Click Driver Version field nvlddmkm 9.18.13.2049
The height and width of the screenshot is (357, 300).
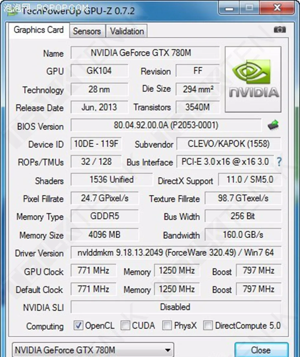176,253
